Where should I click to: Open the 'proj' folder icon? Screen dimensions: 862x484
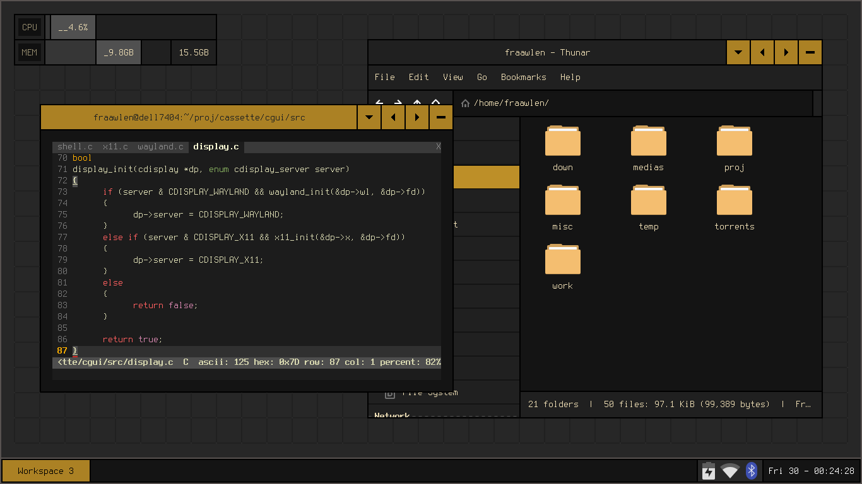(x=734, y=141)
